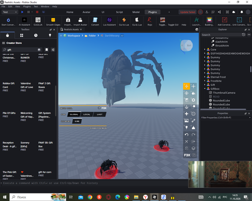Set move axes to LAST

[99, 115]
